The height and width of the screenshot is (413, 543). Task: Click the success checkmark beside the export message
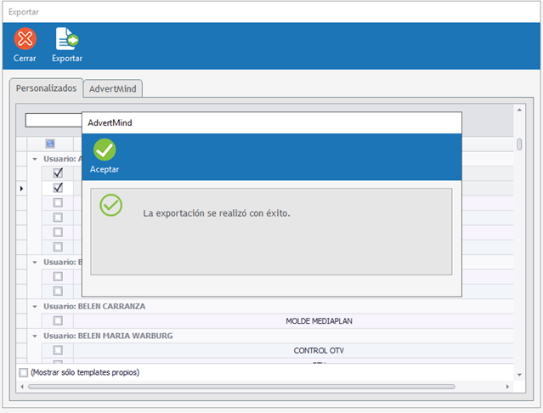click(111, 205)
